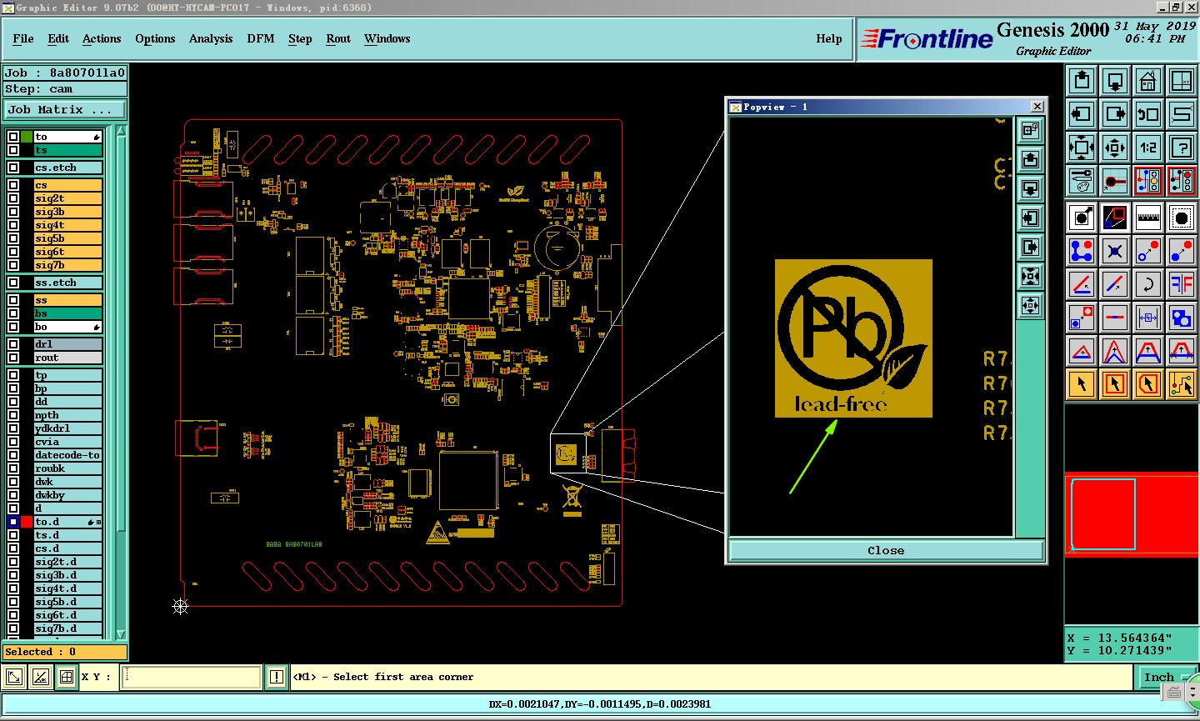Select the net arrow selection tool
The image size is (1200, 721).
(1182, 384)
